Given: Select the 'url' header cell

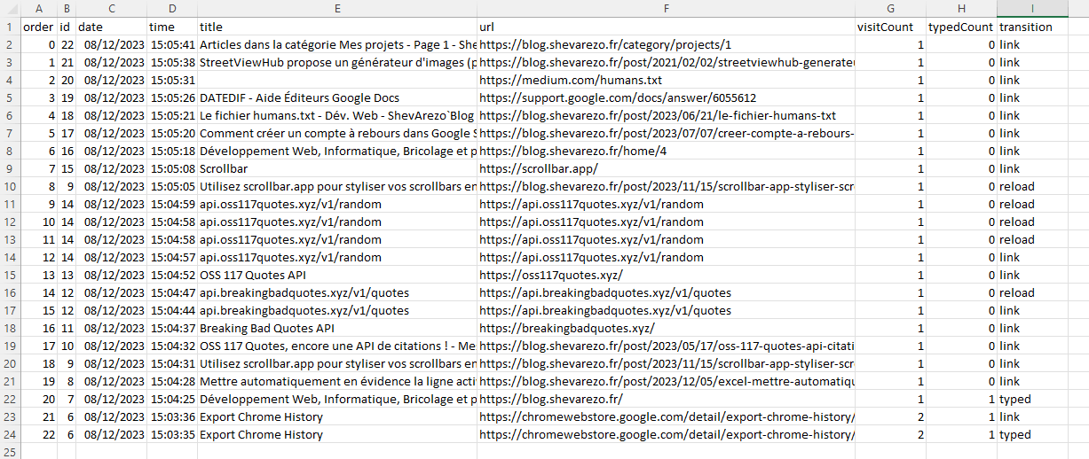Looking at the screenshot, I should [x=667, y=27].
